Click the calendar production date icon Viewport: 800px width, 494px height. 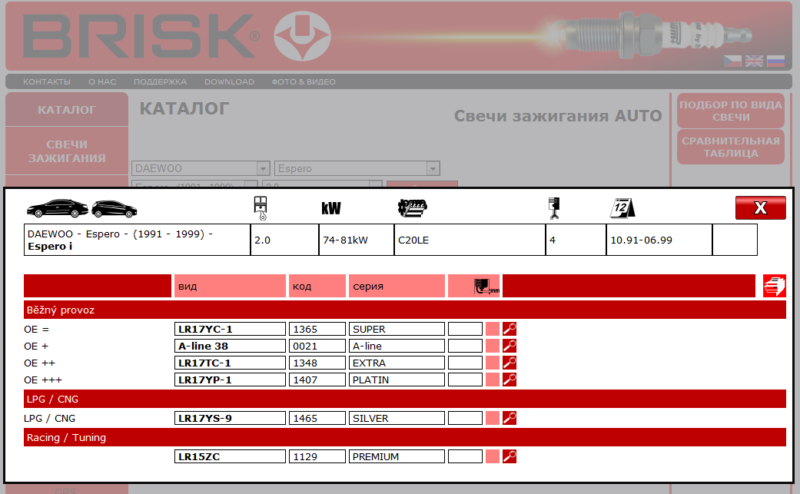click(x=622, y=208)
